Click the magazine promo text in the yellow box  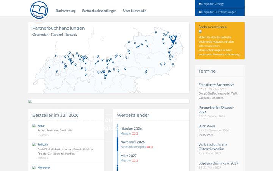220,46
